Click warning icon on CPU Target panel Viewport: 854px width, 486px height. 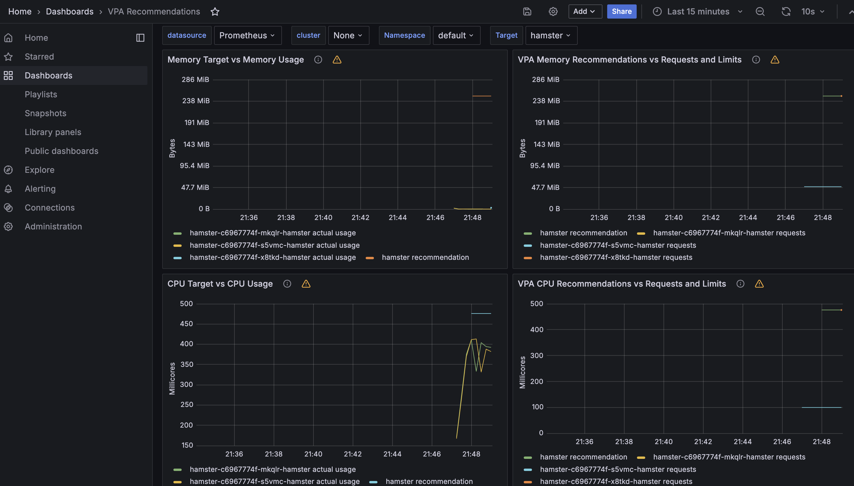(x=306, y=284)
